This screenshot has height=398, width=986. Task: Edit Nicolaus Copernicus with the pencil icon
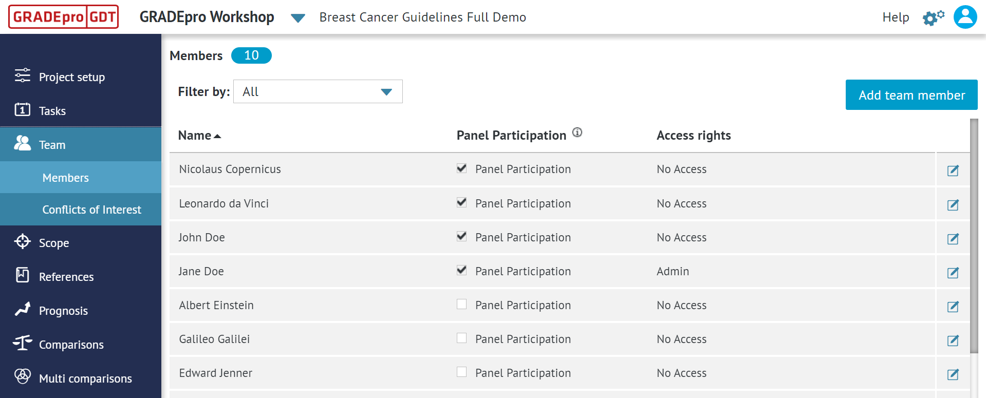pos(953,170)
